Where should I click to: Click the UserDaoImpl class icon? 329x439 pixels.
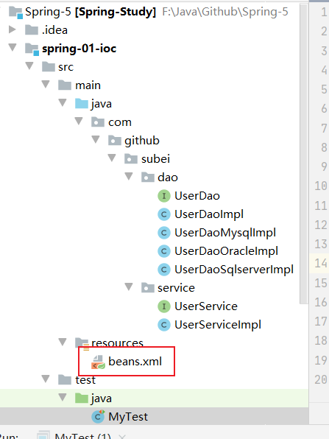164,214
